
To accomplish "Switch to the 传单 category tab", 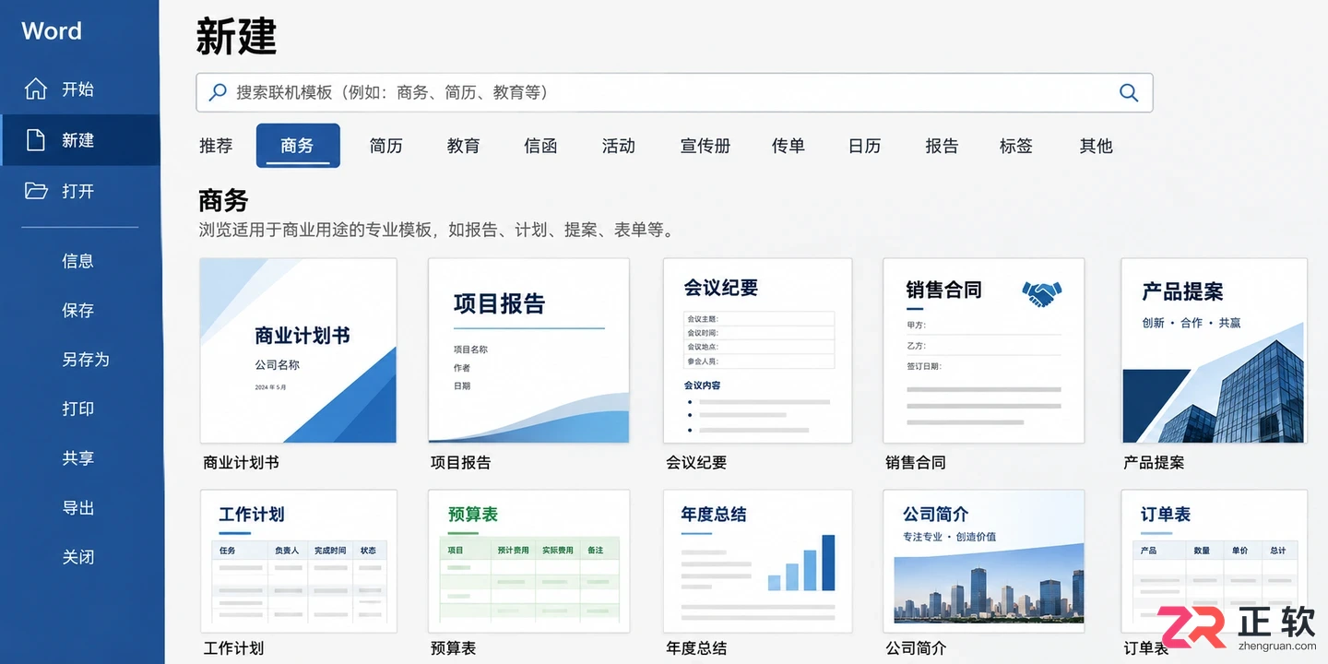I will 788,146.
